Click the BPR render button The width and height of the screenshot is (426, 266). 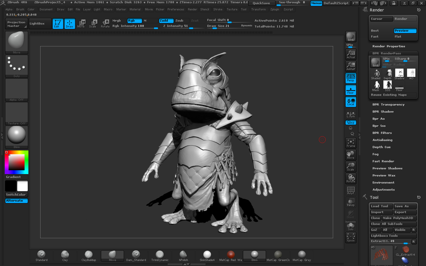point(351,37)
